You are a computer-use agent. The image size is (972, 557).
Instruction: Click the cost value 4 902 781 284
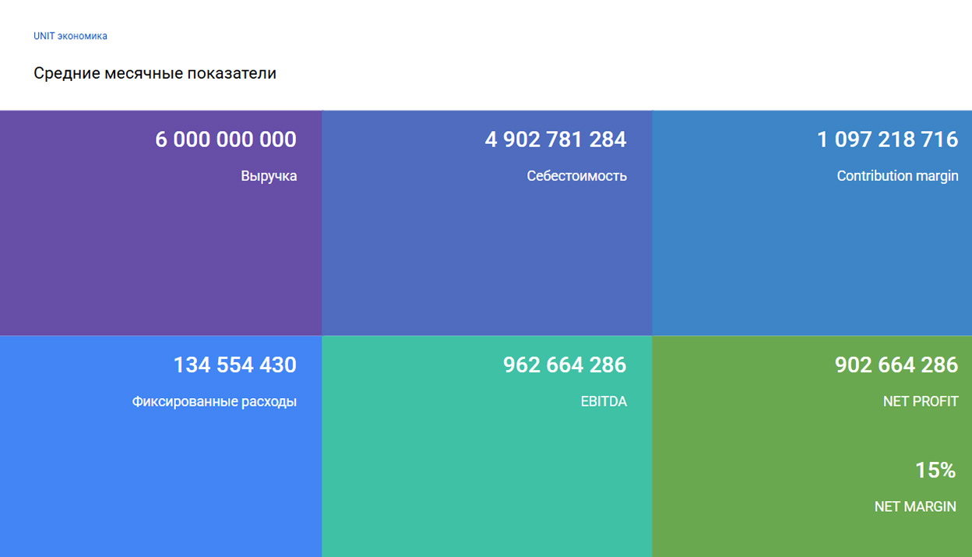tap(555, 139)
